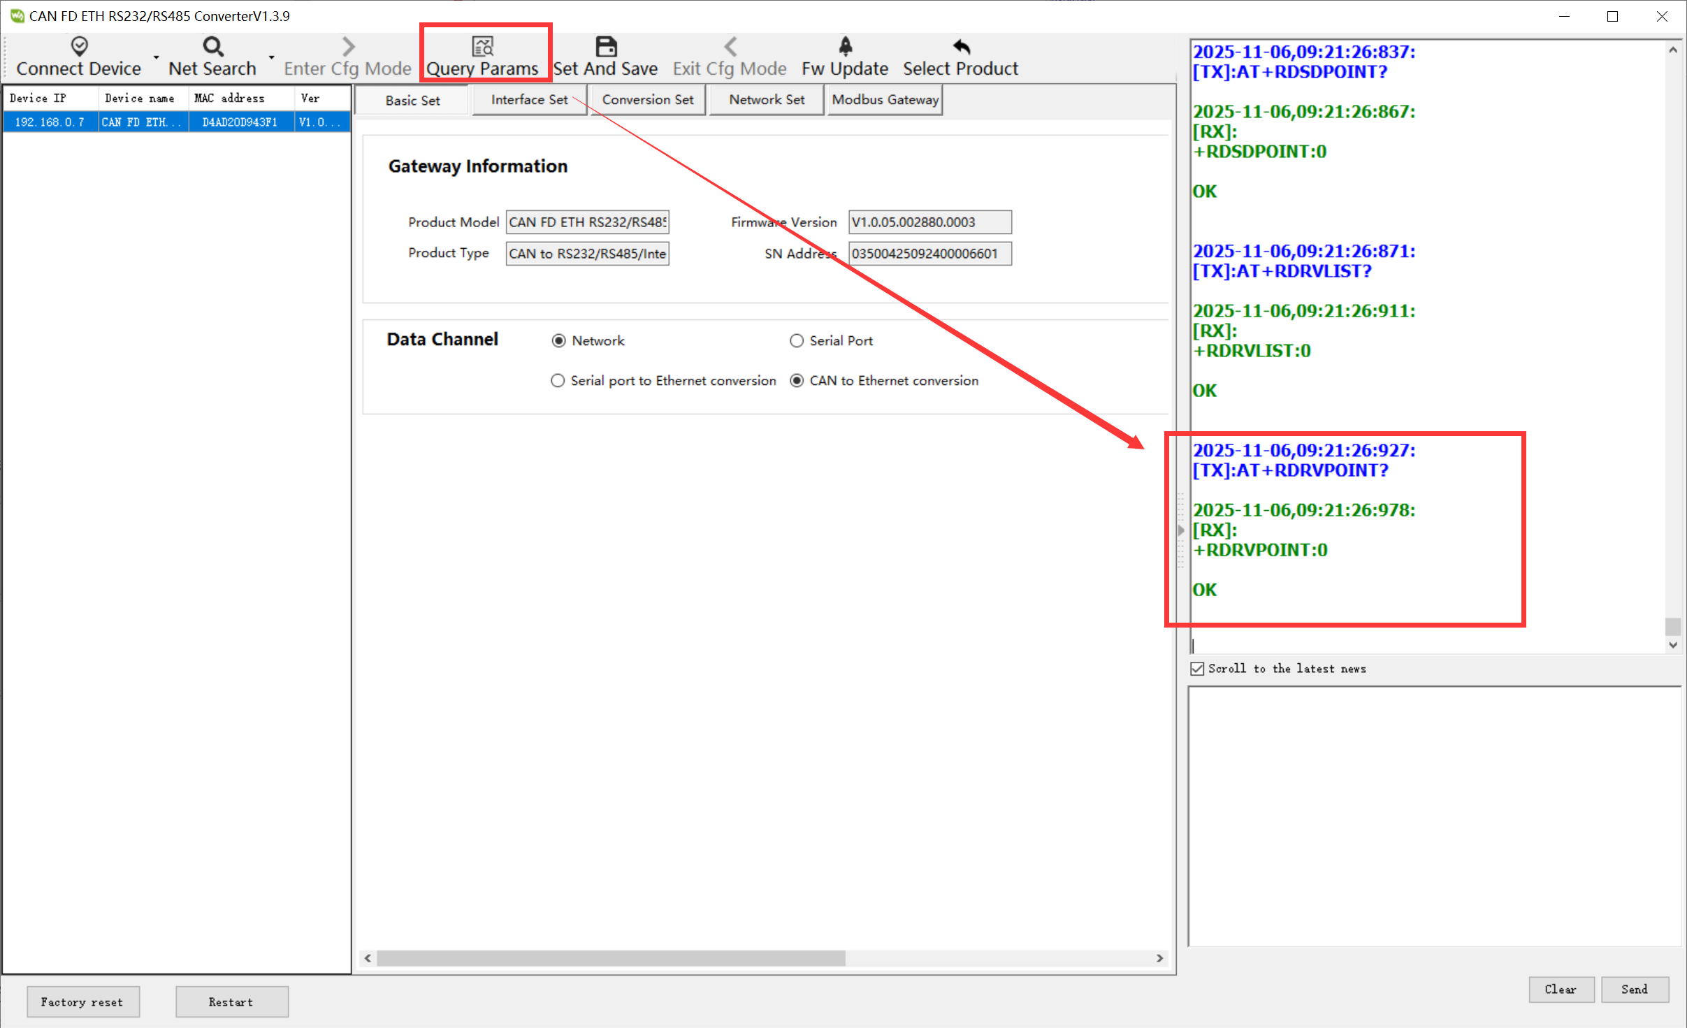
Task: Click the Exit Cfg Mode arrow icon
Action: 730,46
